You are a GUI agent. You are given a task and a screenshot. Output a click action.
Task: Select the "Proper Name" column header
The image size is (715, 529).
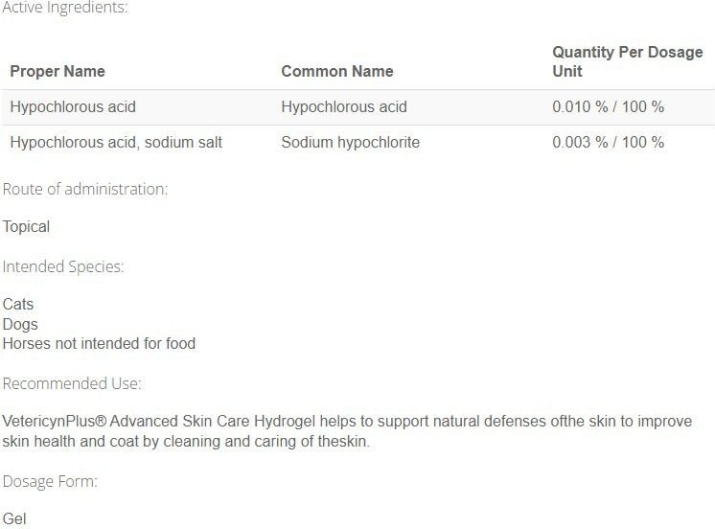58,71
